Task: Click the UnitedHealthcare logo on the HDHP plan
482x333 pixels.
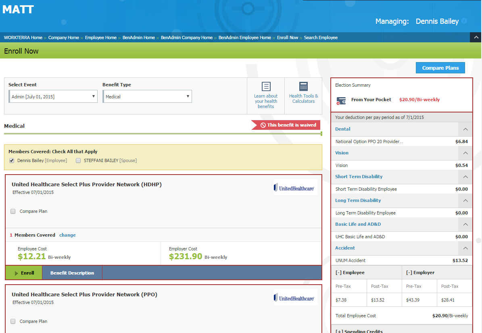Action: 295,187
